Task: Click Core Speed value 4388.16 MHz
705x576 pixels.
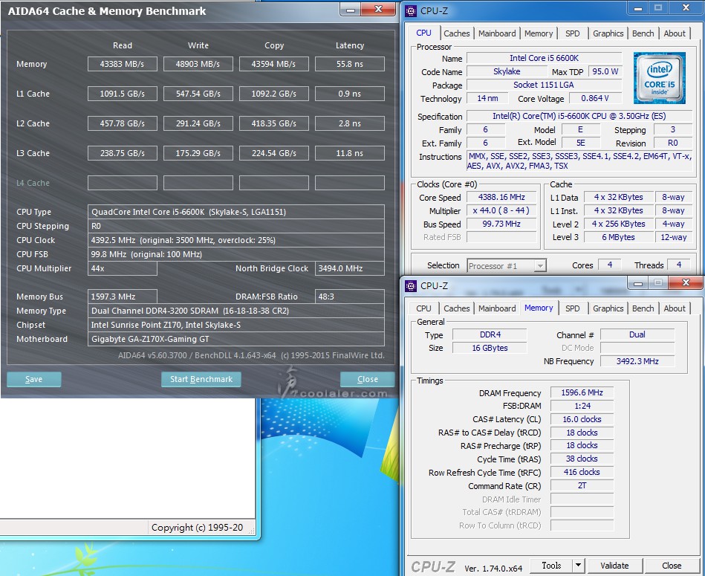Action: coord(501,197)
